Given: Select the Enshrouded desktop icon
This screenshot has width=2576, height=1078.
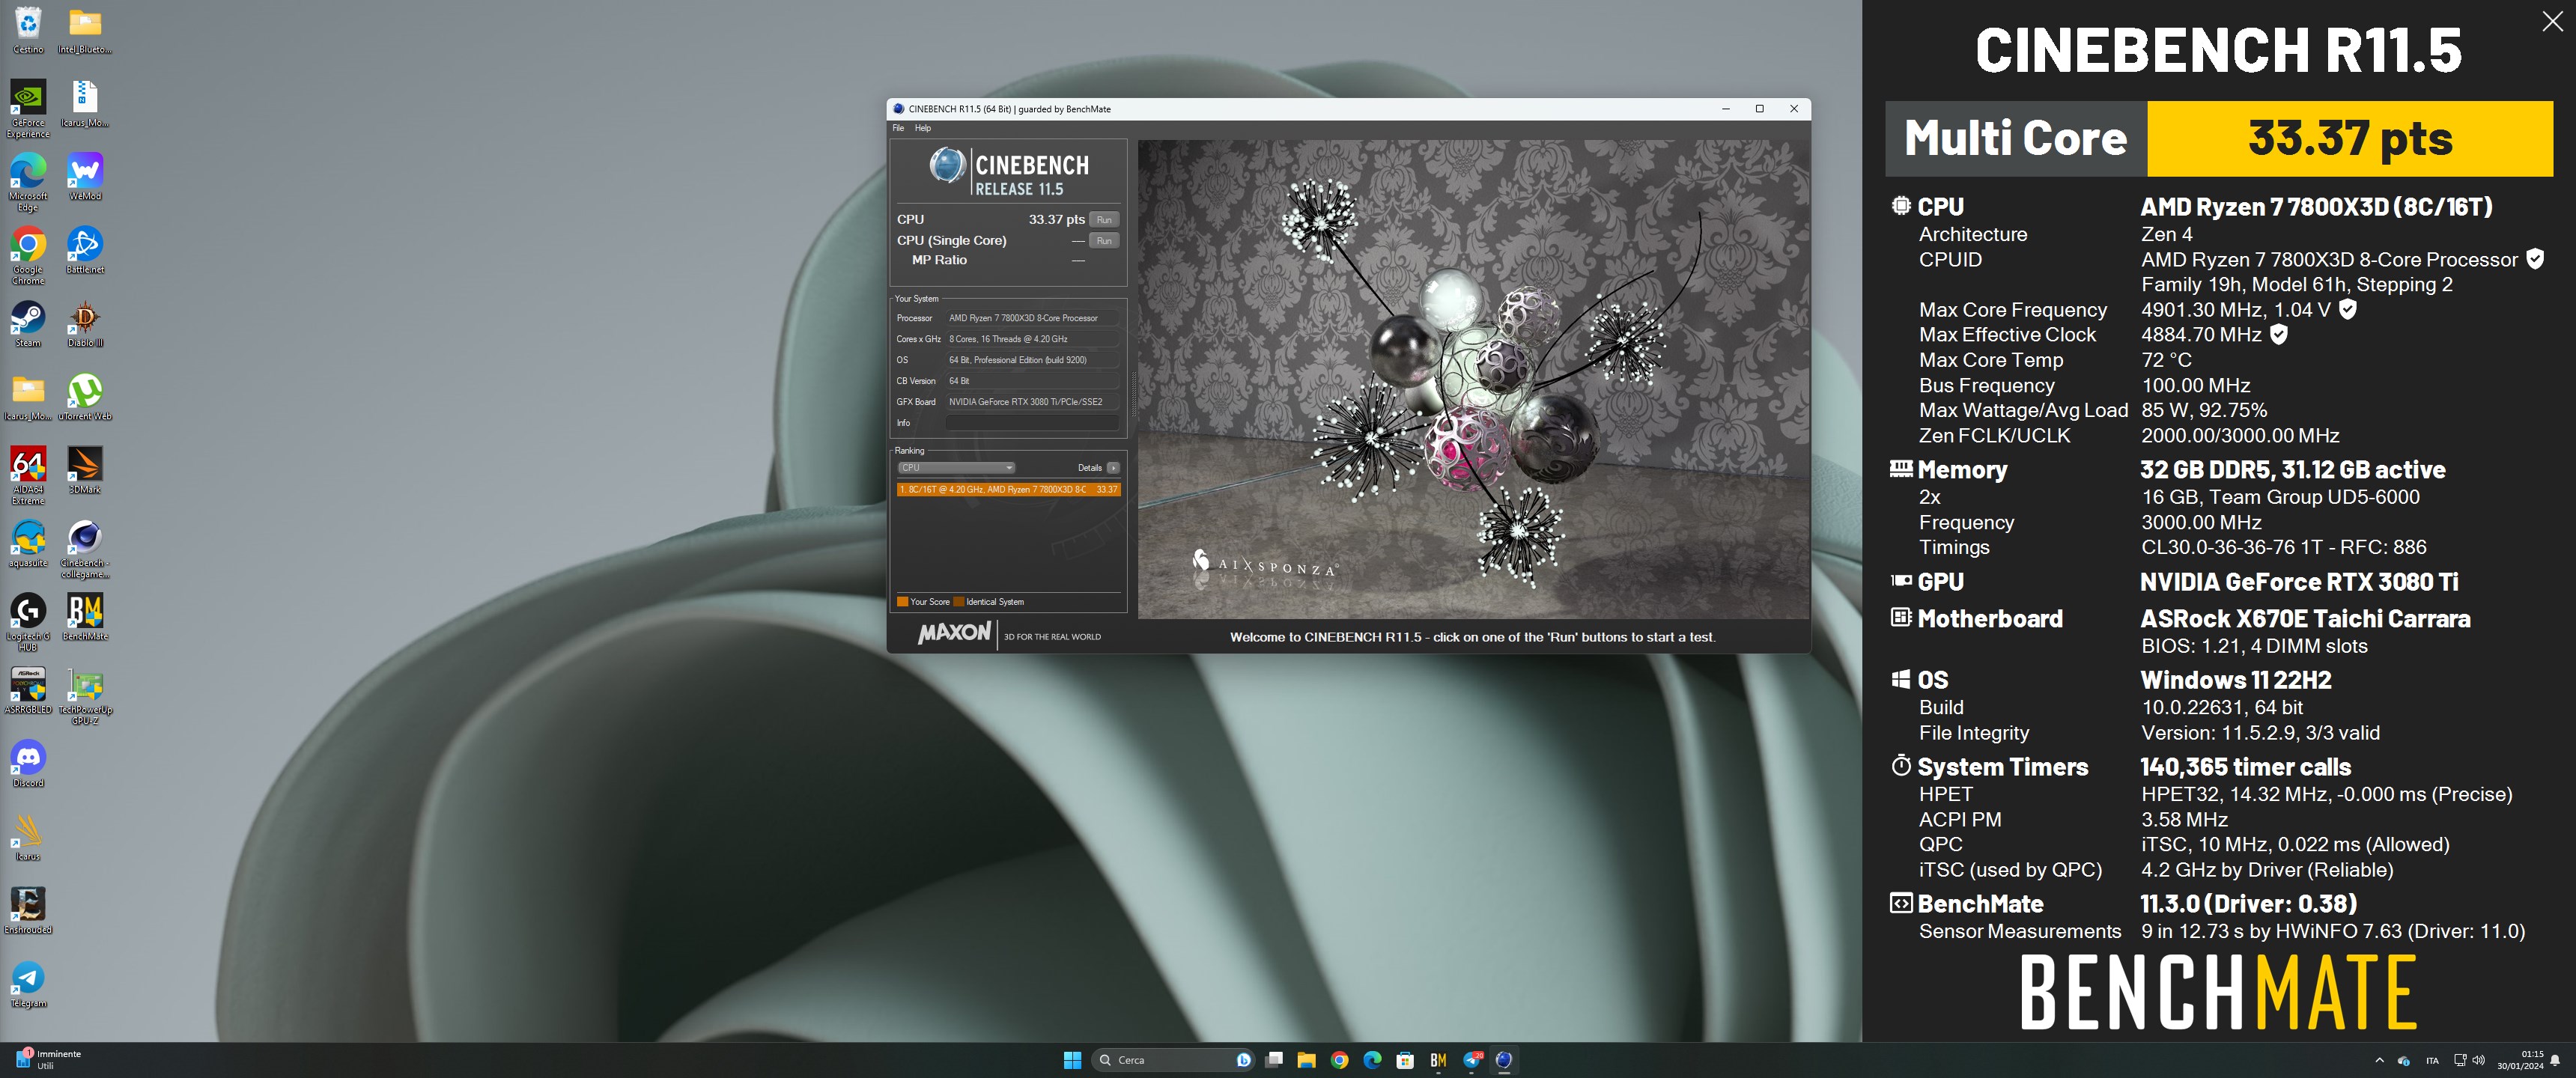Looking at the screenshot, I should 28,911.
